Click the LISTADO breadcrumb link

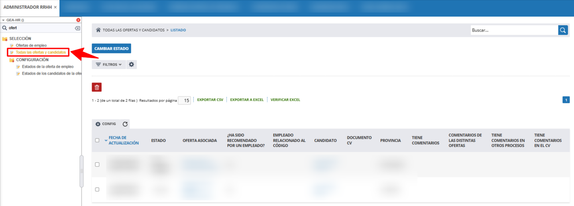pyautogui.click(x=178, y=30)
